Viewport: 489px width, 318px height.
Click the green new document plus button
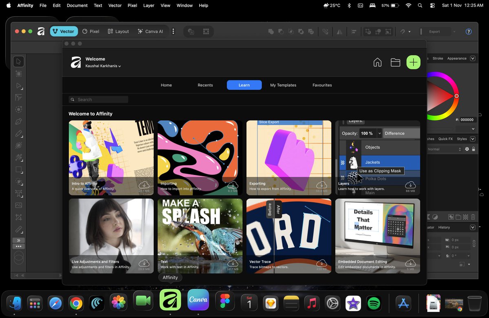point(413,62)
